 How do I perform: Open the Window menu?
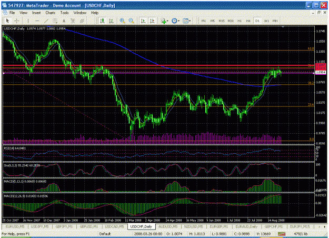[80, 13]
